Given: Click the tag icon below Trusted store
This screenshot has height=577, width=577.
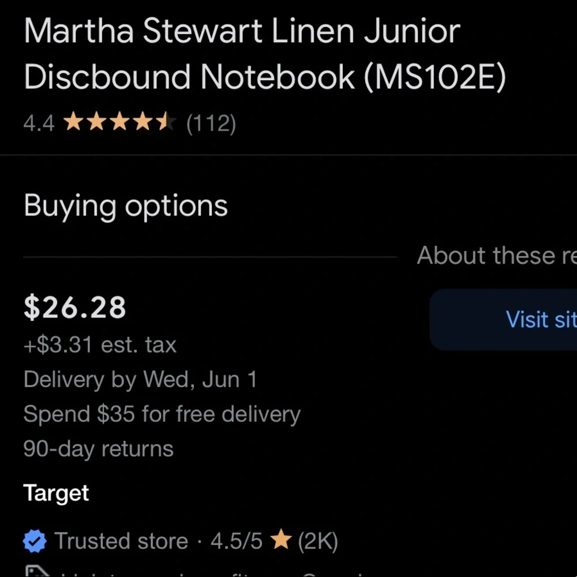Looking at the screenshot, I should 36,572.
